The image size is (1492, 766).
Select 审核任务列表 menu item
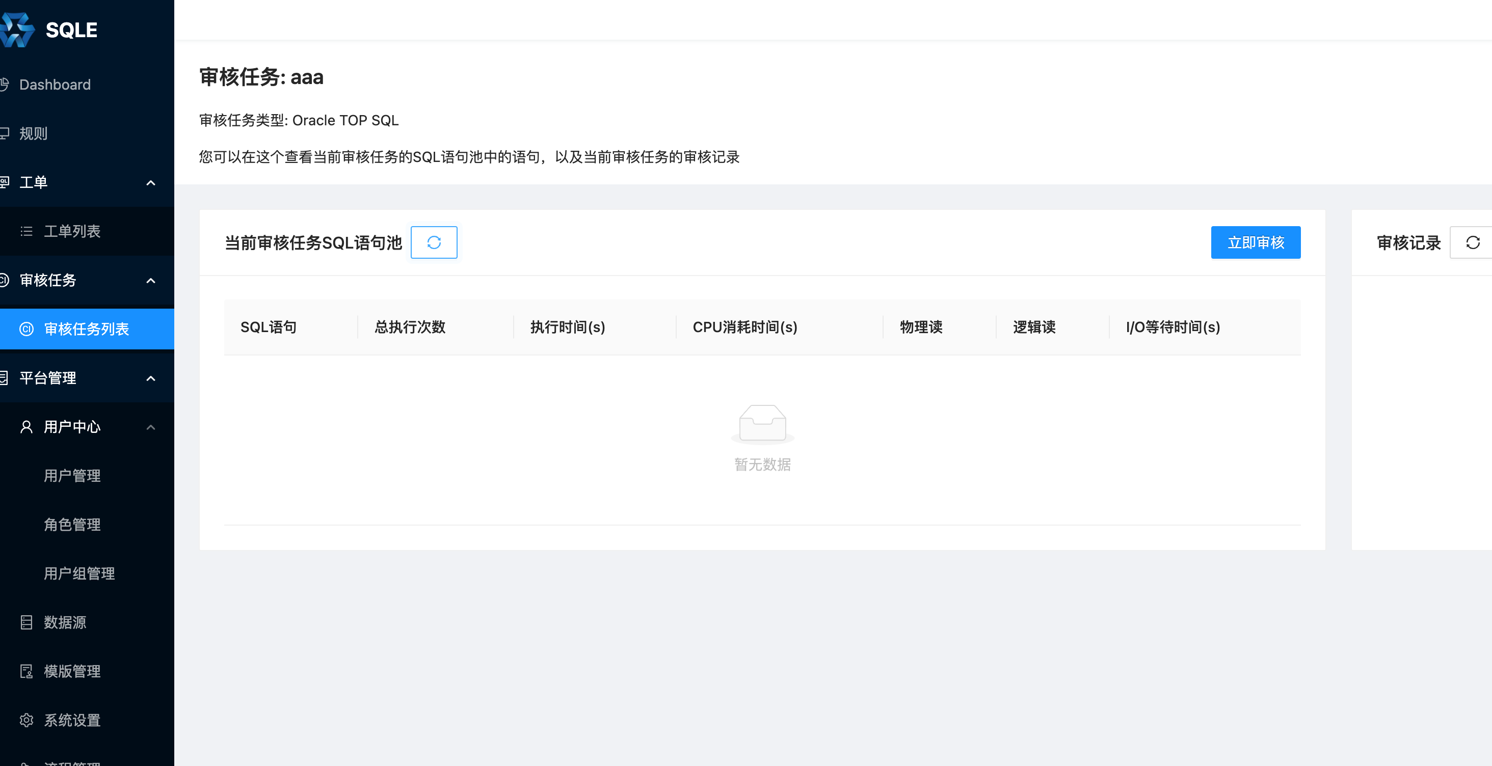pyautogui.click(x=87, y=329)
